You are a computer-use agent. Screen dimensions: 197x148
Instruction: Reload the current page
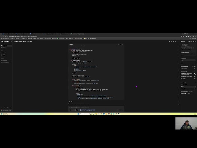pyautogui.click(x=6, y=36)
